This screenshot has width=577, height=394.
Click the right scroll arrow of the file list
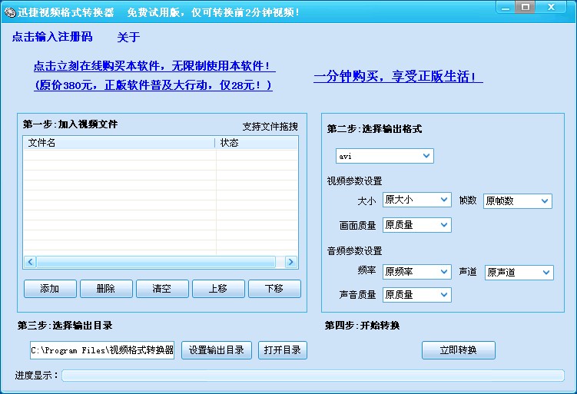click(x=290, y=262)
